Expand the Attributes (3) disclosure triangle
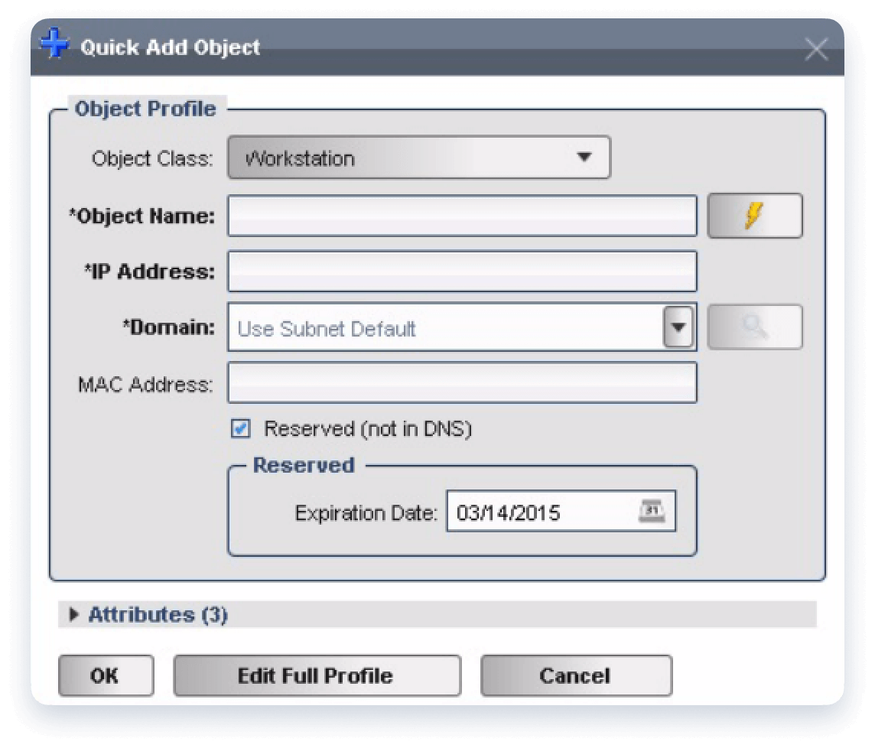 (x=73, y=614)
